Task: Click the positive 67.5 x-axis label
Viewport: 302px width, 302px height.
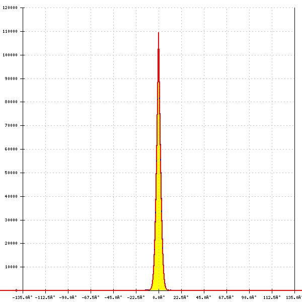Action: click(226, 297)
